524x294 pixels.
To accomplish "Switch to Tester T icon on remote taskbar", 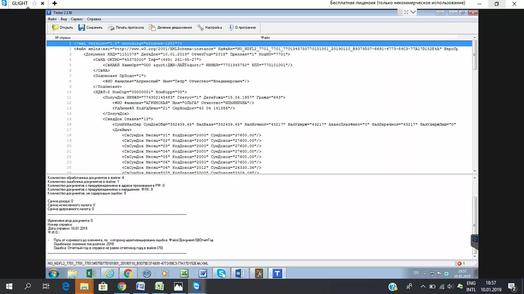I will [277, 273].
